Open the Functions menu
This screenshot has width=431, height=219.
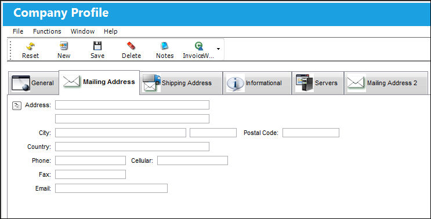pyautogui.click(x=47, y=31)
